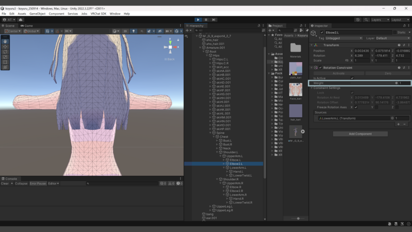Viewport: 412px width, 232px height.
Task: Enable Freeze Rotation Axes Y checkbox
Action: click(376, 107)
